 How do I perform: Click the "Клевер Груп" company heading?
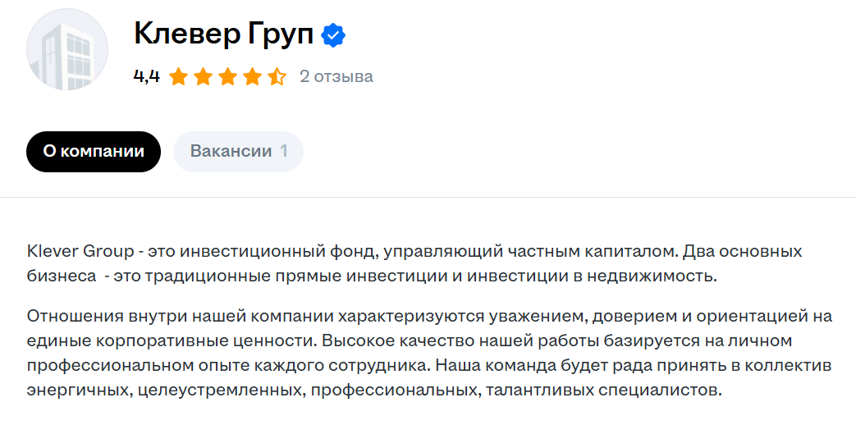coord(223,34)
